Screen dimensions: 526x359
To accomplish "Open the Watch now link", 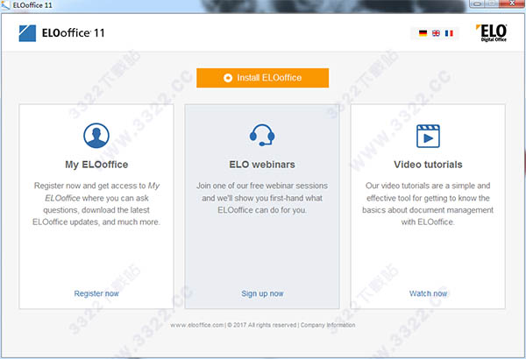I will (428, 293).
